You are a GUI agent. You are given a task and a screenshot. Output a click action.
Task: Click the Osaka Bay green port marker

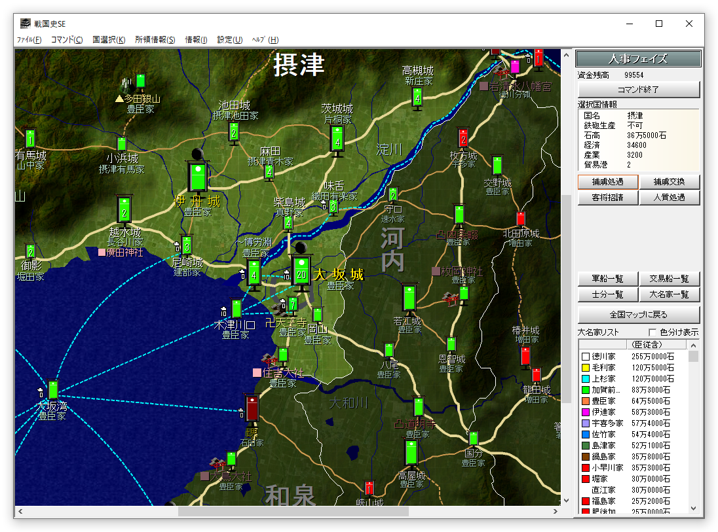click(x=53, y=390)
